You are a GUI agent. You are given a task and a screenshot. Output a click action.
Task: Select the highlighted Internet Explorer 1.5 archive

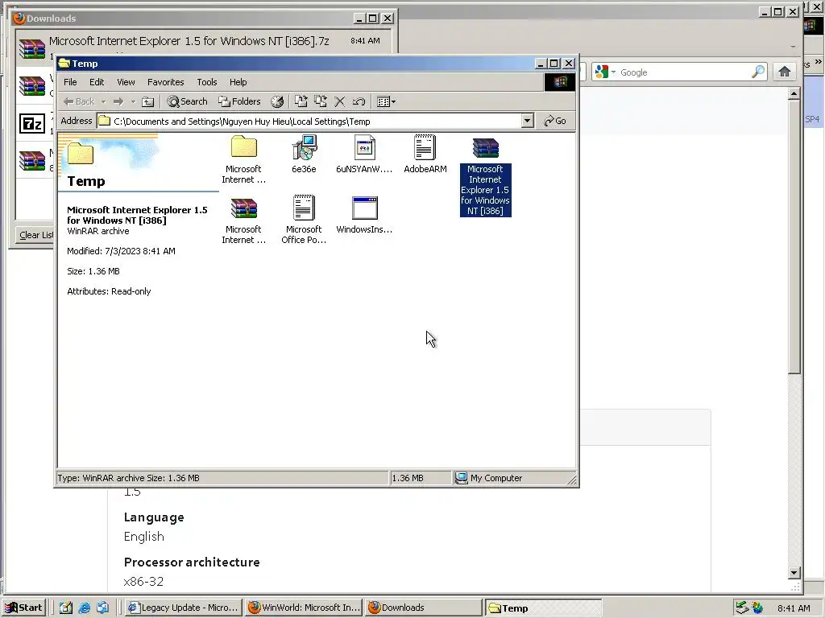(486, 176)
